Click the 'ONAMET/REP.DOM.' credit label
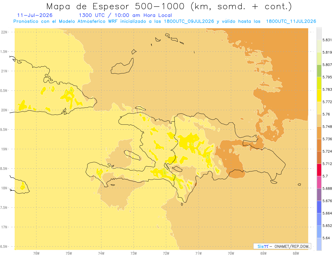 [x=292, y=246]
